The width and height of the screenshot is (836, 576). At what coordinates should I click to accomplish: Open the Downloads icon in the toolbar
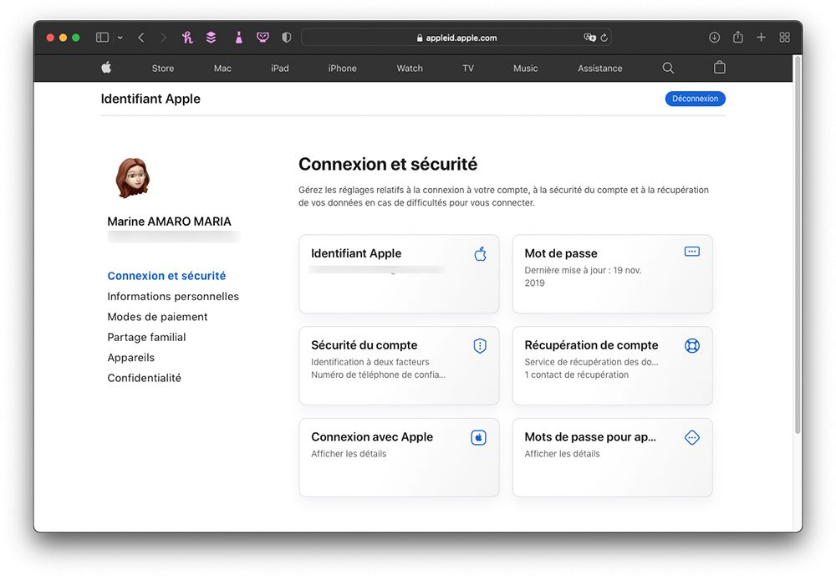714,37
